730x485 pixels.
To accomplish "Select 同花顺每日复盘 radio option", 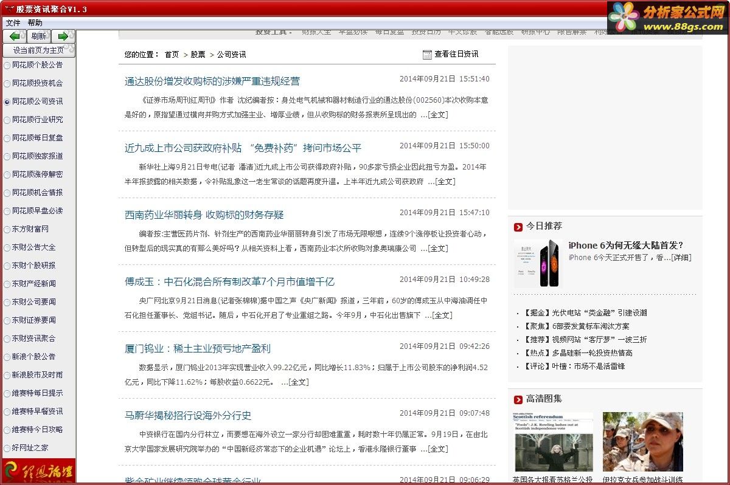I will click(7, 138).
